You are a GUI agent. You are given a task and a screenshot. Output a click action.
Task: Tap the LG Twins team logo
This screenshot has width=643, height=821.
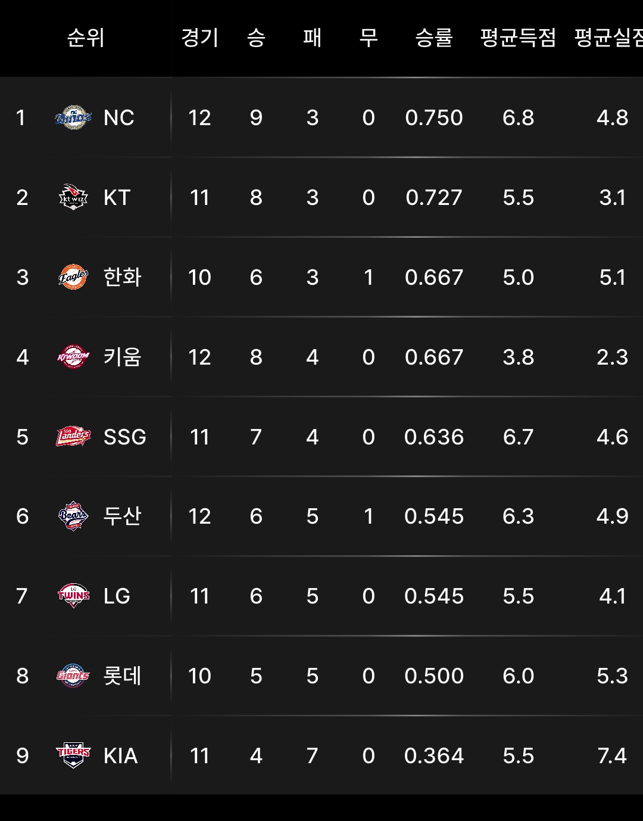tap(73, 596)
